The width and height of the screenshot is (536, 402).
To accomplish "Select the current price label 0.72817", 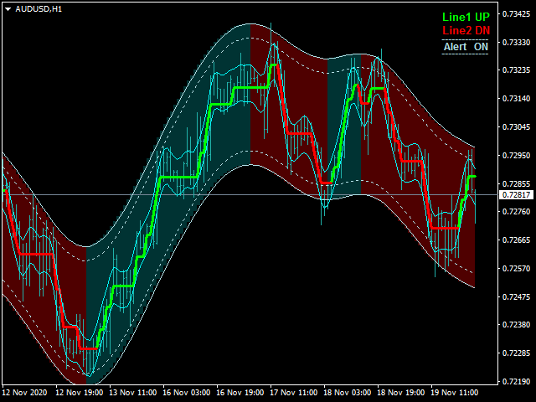I will point(516,195).
